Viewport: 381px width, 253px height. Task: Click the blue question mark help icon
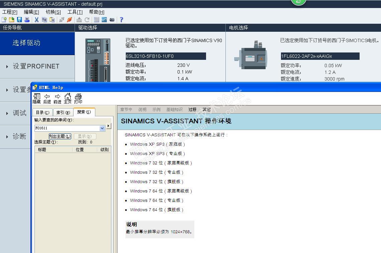(121, 20)
